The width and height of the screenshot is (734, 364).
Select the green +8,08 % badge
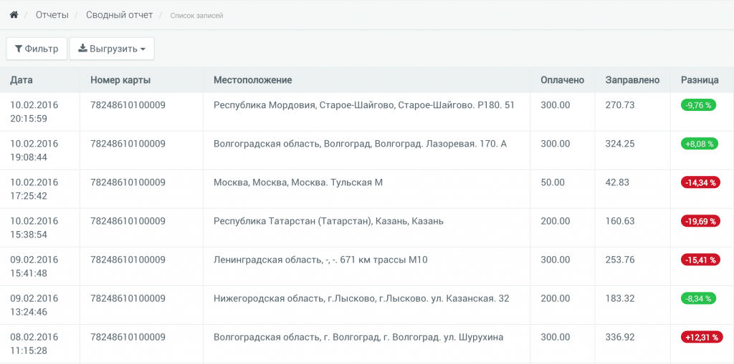coord(699,144)
